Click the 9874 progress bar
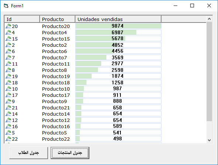Viewport: 218px width, 165px height. pyautogui.click(x=118, y=26)
